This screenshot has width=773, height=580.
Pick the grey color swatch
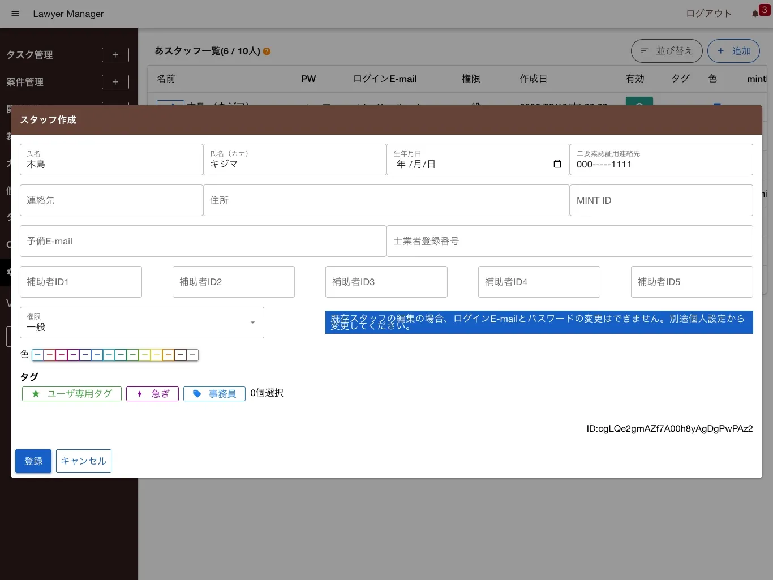(192, 355)
